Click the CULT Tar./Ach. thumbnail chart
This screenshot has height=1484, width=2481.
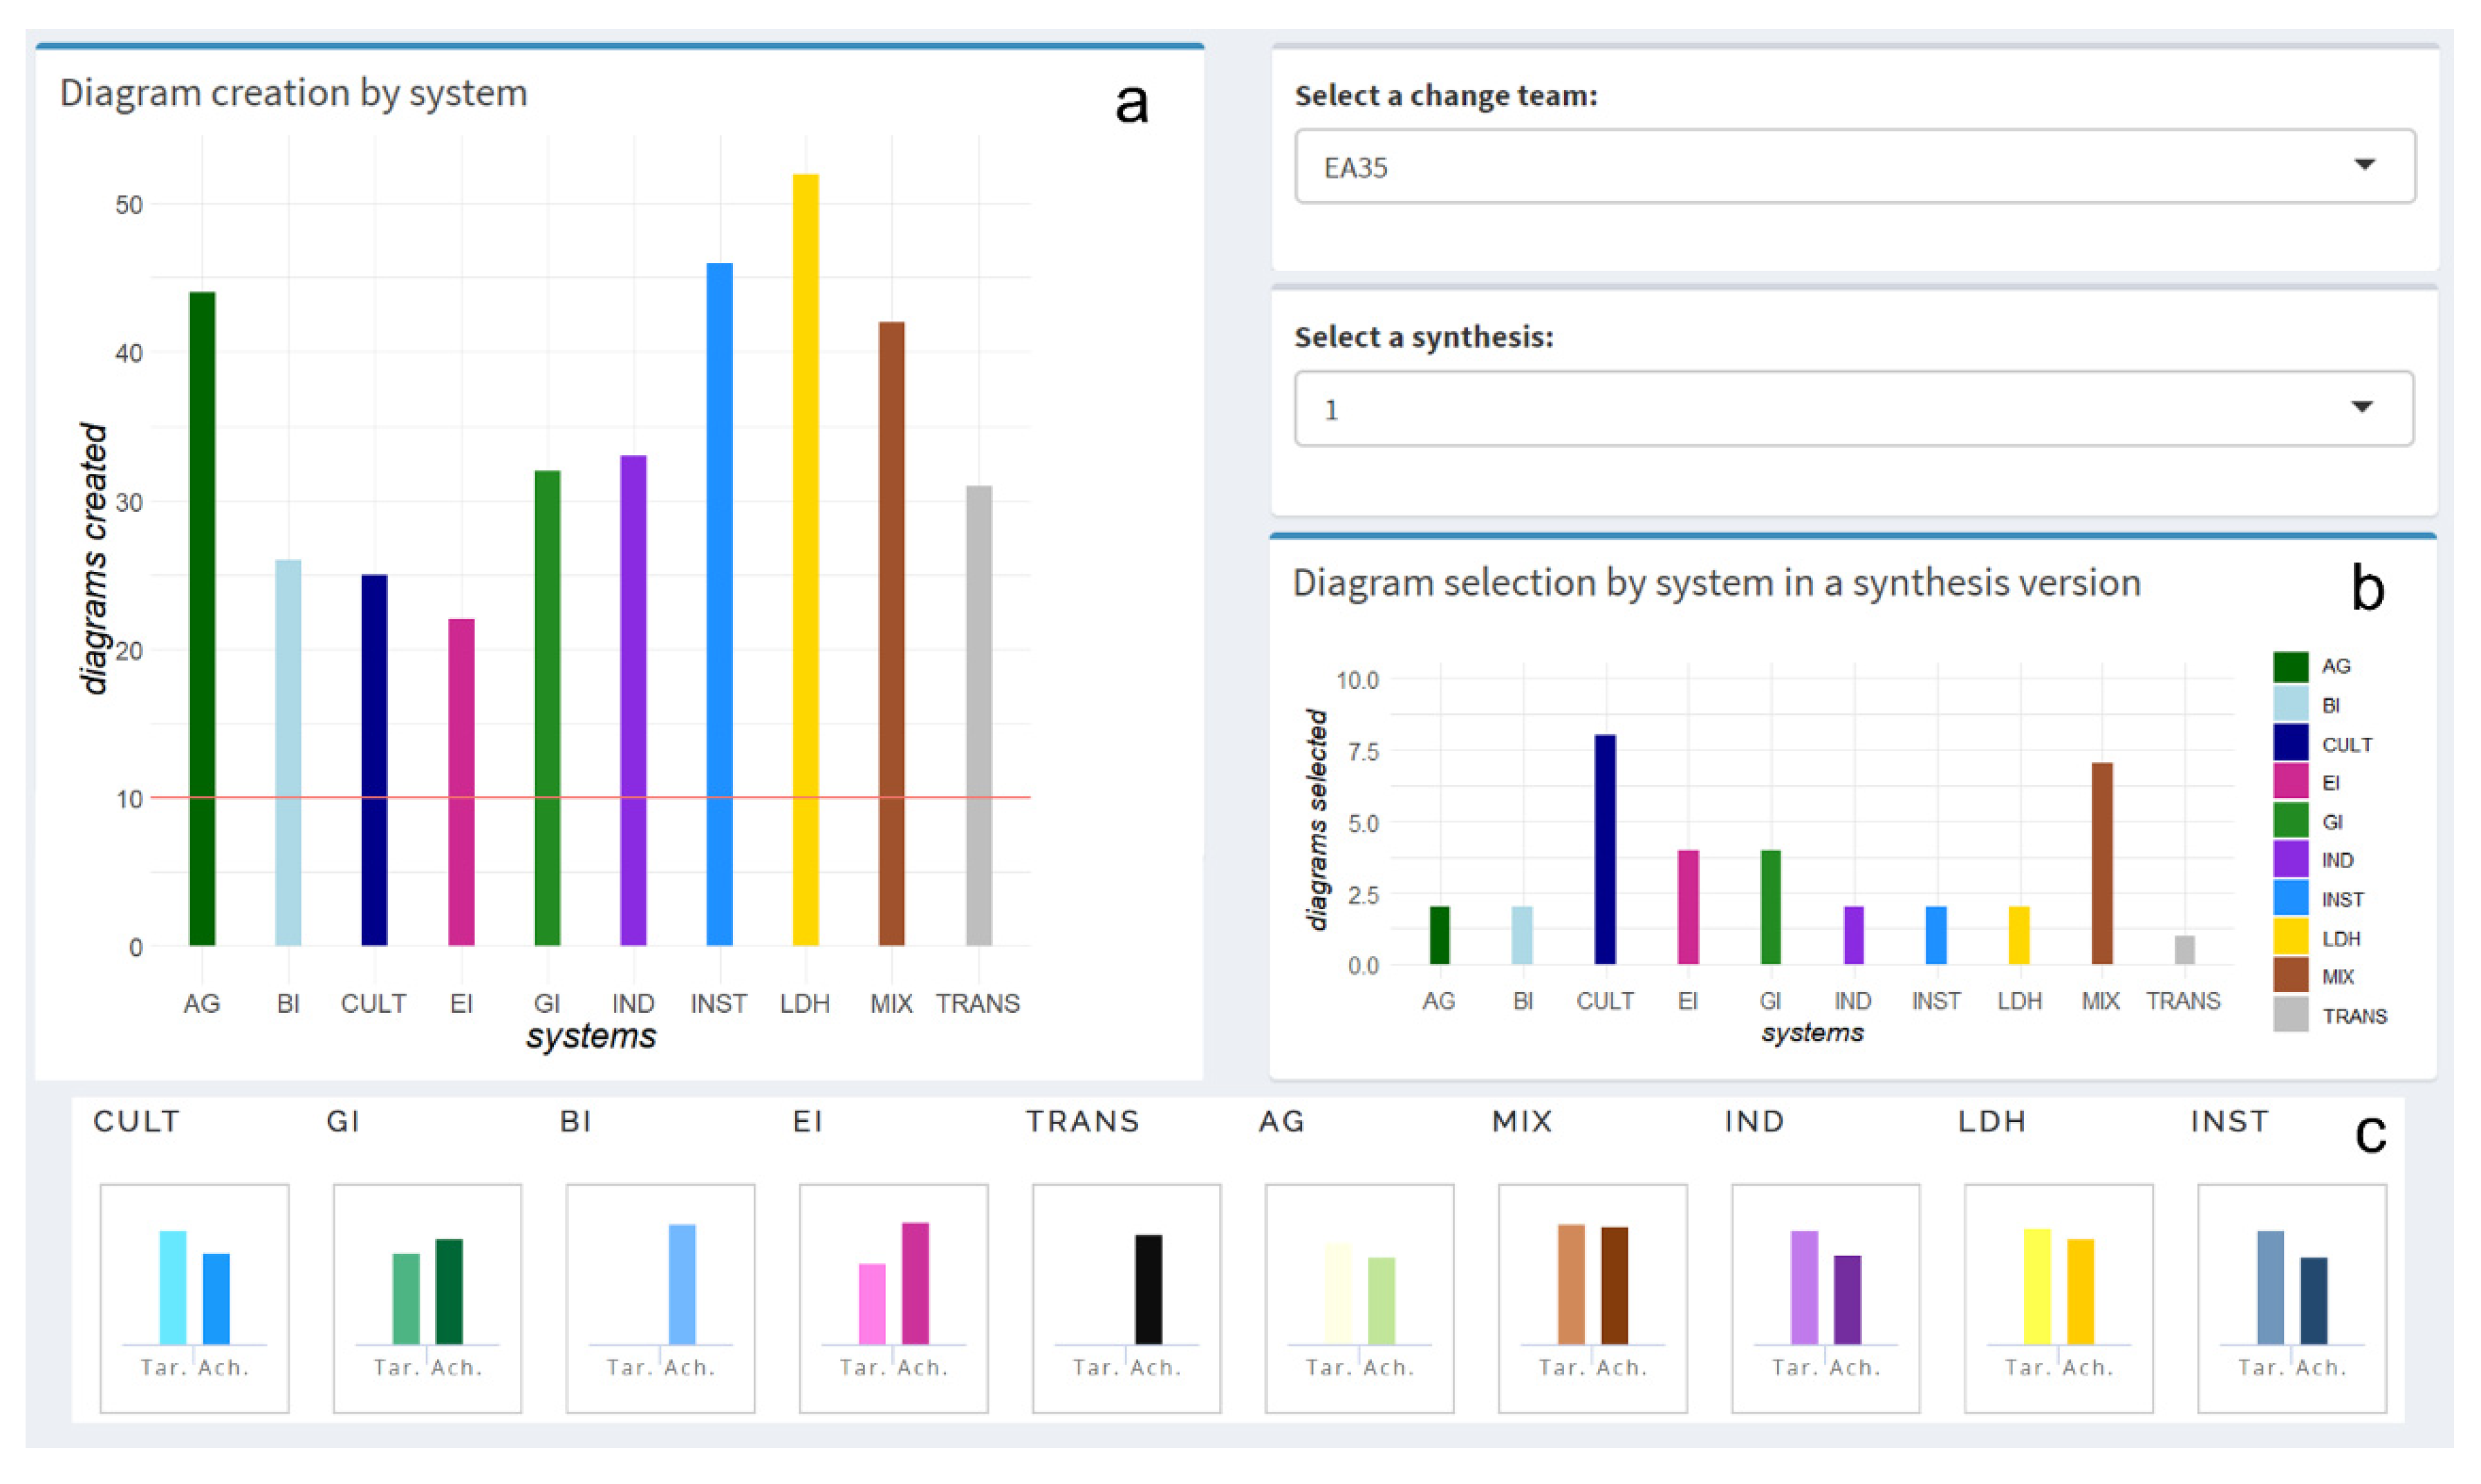coord(194,1298)
